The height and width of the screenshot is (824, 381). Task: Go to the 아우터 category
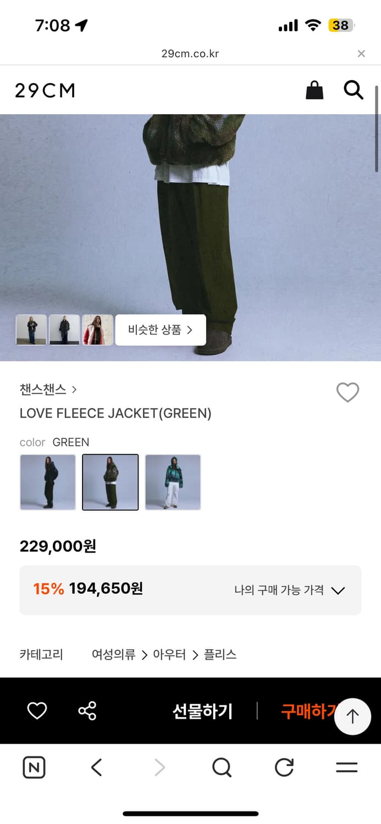coord(170,654)
